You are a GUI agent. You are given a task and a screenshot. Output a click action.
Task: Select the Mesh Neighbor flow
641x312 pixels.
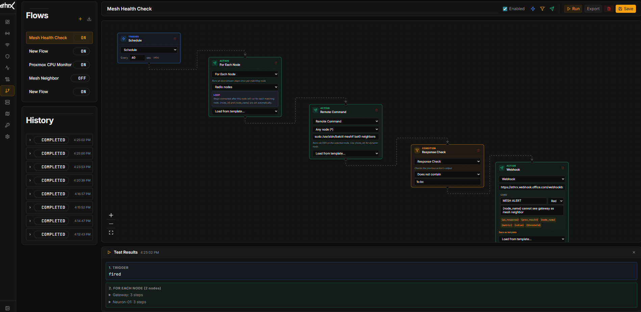tap(44, 78)
